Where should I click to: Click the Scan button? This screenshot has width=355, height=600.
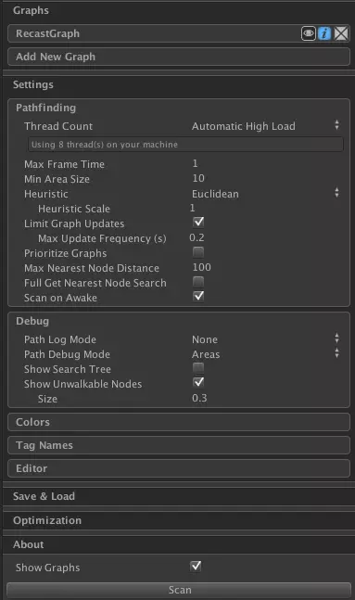coord(179,590)
